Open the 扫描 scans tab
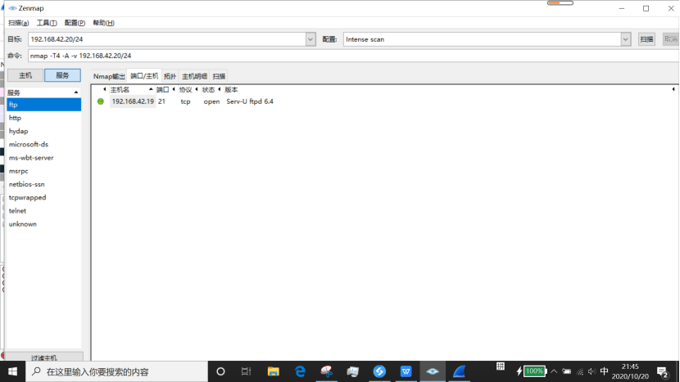The image size is (680, 382). pyautogui.click(x=219, y=76)
